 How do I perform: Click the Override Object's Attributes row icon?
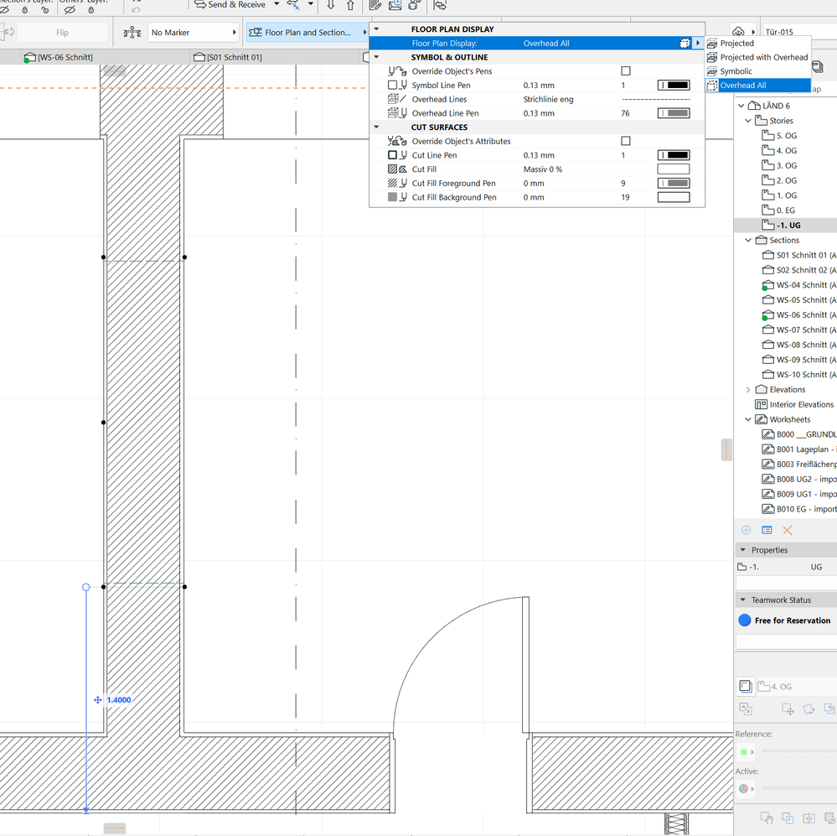[397, 141]
